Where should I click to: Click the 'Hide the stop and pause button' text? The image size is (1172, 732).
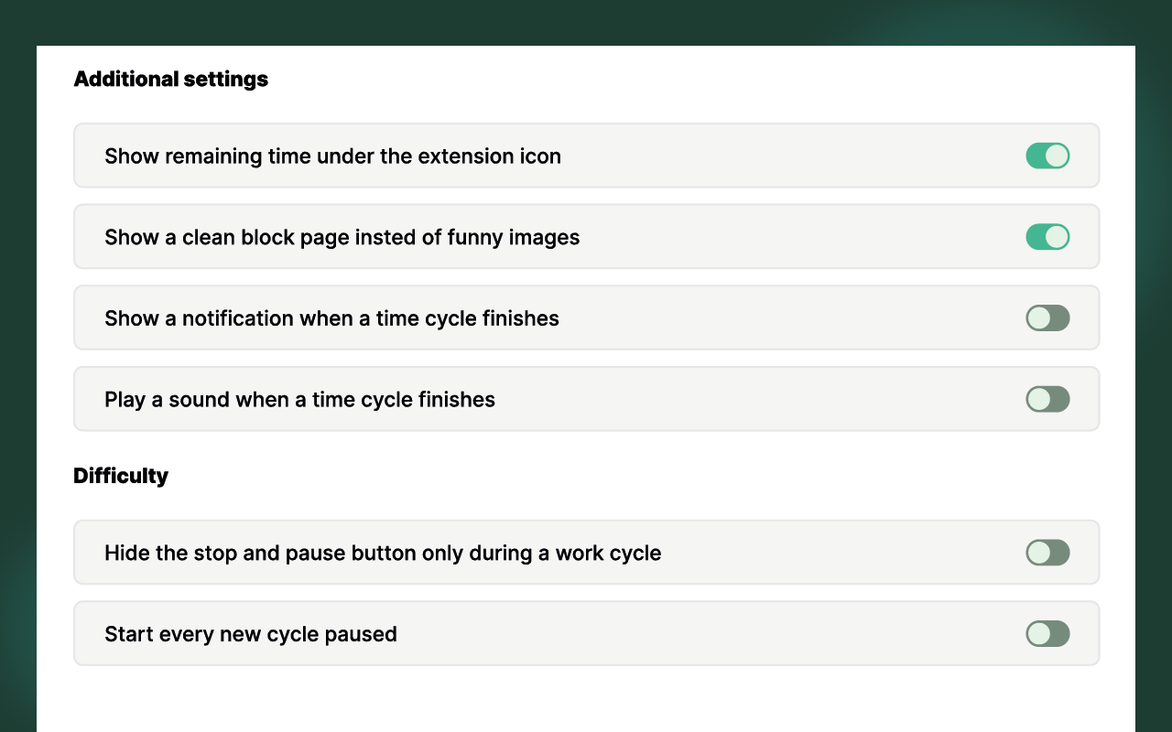383,554
